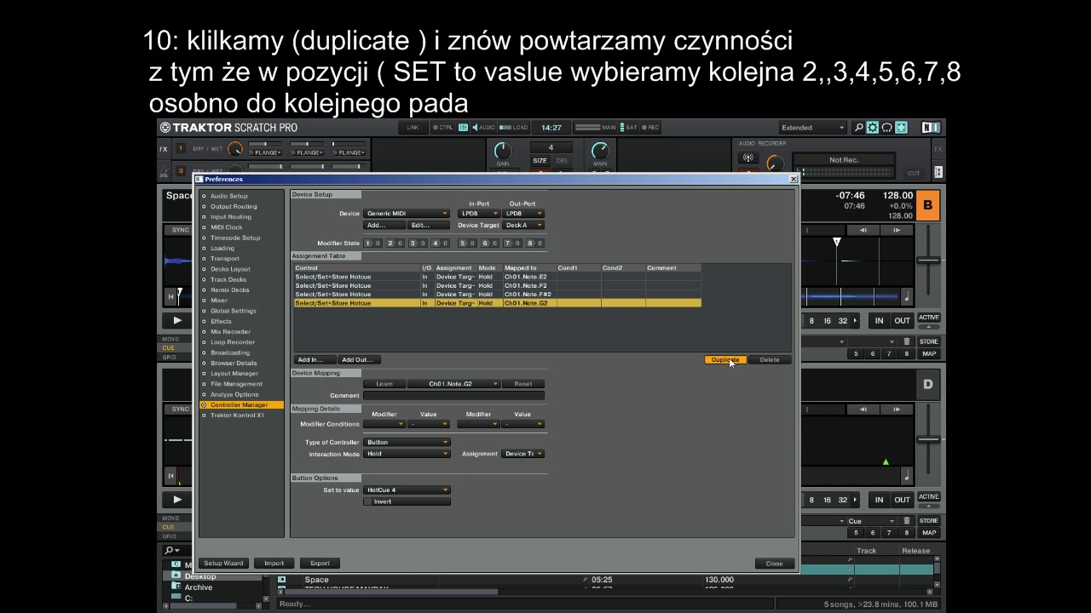Click the search magnifier icon in Traktor header
Screen dimensions: 1091x613
point(858,128)
